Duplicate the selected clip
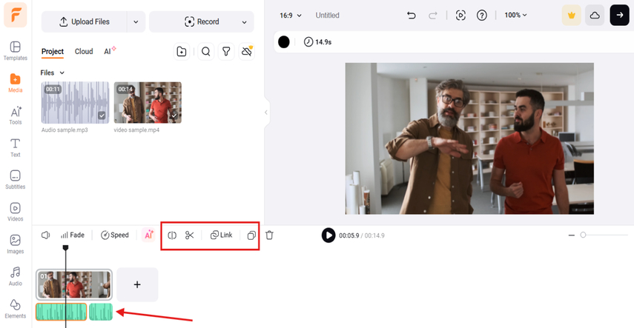This screenshot has height=328, width=634. (251, 235)
